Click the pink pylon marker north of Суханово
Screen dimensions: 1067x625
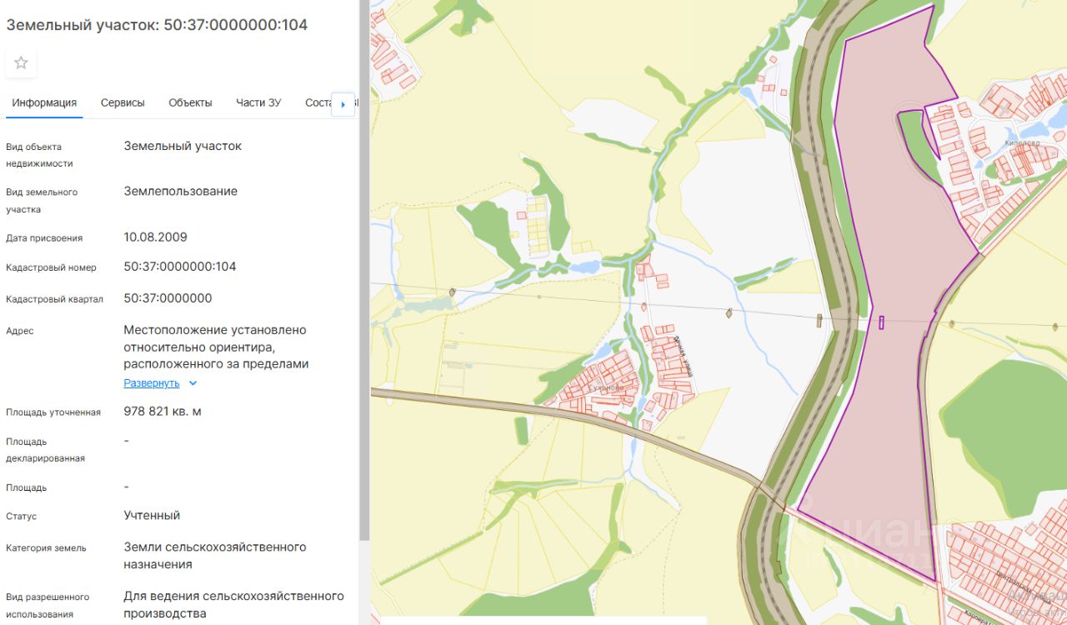[x=644, y=307]
